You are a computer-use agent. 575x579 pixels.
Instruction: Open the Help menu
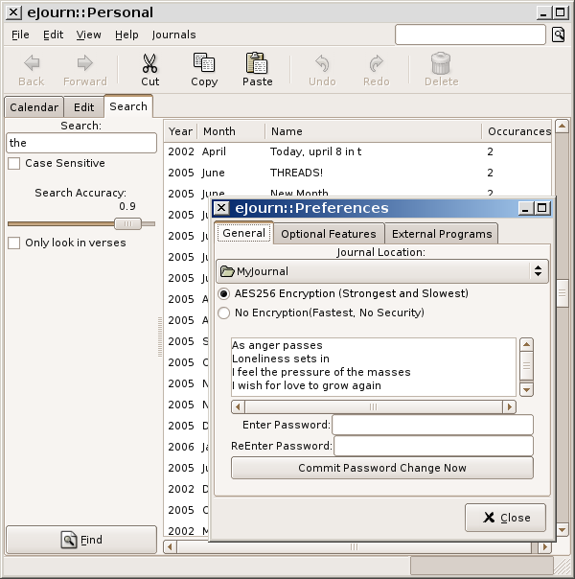(x=126, y=35)
